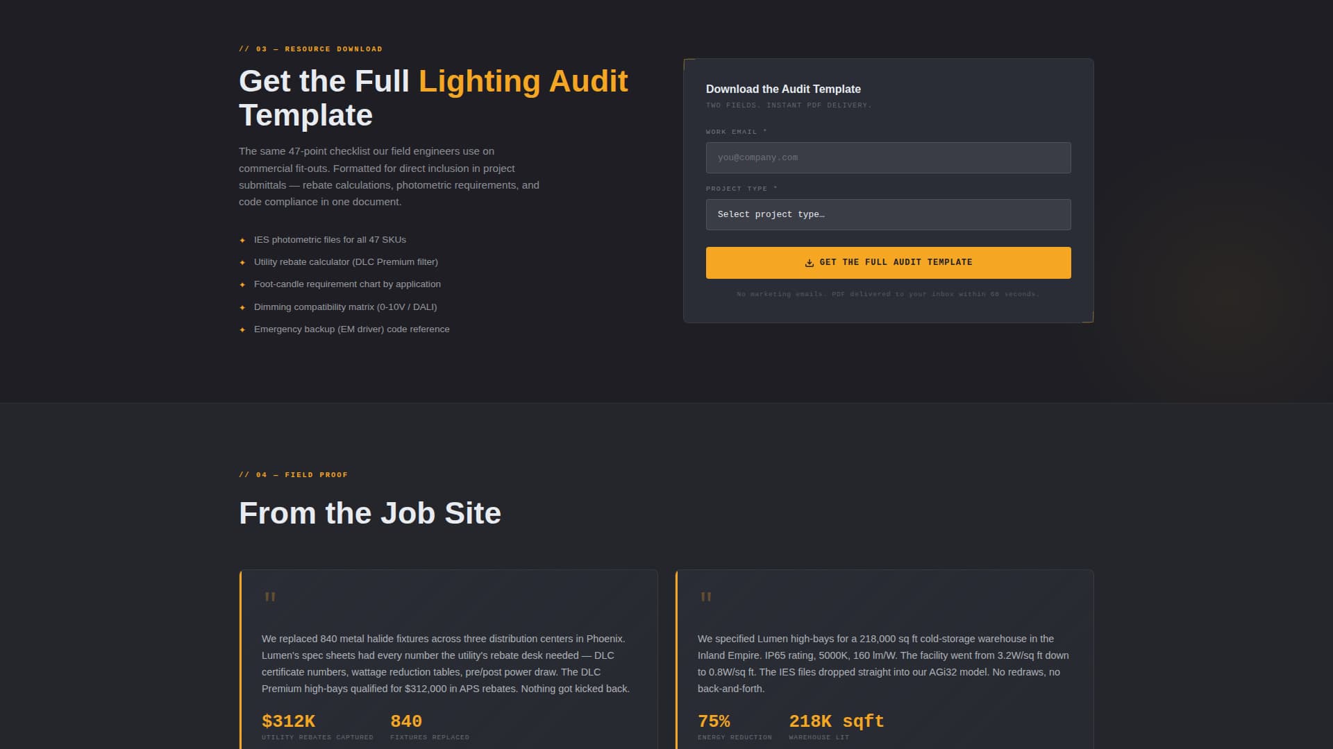Click the diamond bullet beside Foot-candle requirement chart
Viewport: 1333px width, 749px height.
pyautogui.click(x=242, y=284)
